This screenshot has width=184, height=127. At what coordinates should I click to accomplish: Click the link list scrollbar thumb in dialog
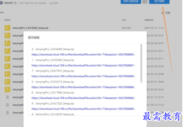coord(141,63)
